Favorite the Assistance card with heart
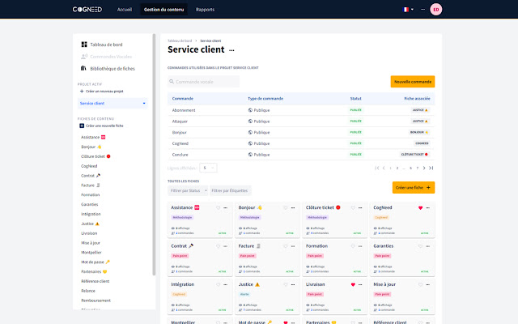Image resolution: width=518 pixels, height=324 pixels. 218,207
